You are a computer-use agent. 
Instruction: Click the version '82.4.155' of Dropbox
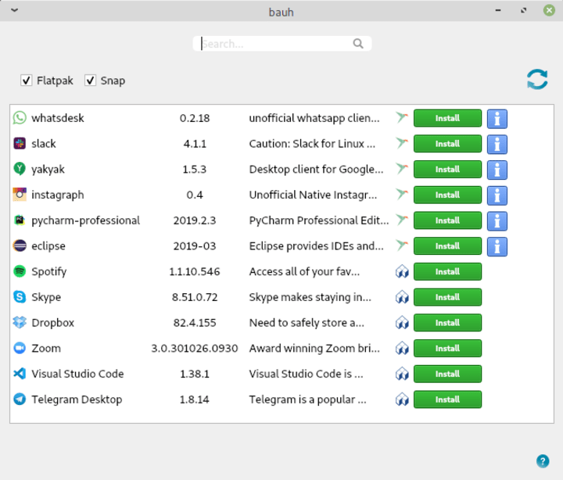click(x=194, y=323)
